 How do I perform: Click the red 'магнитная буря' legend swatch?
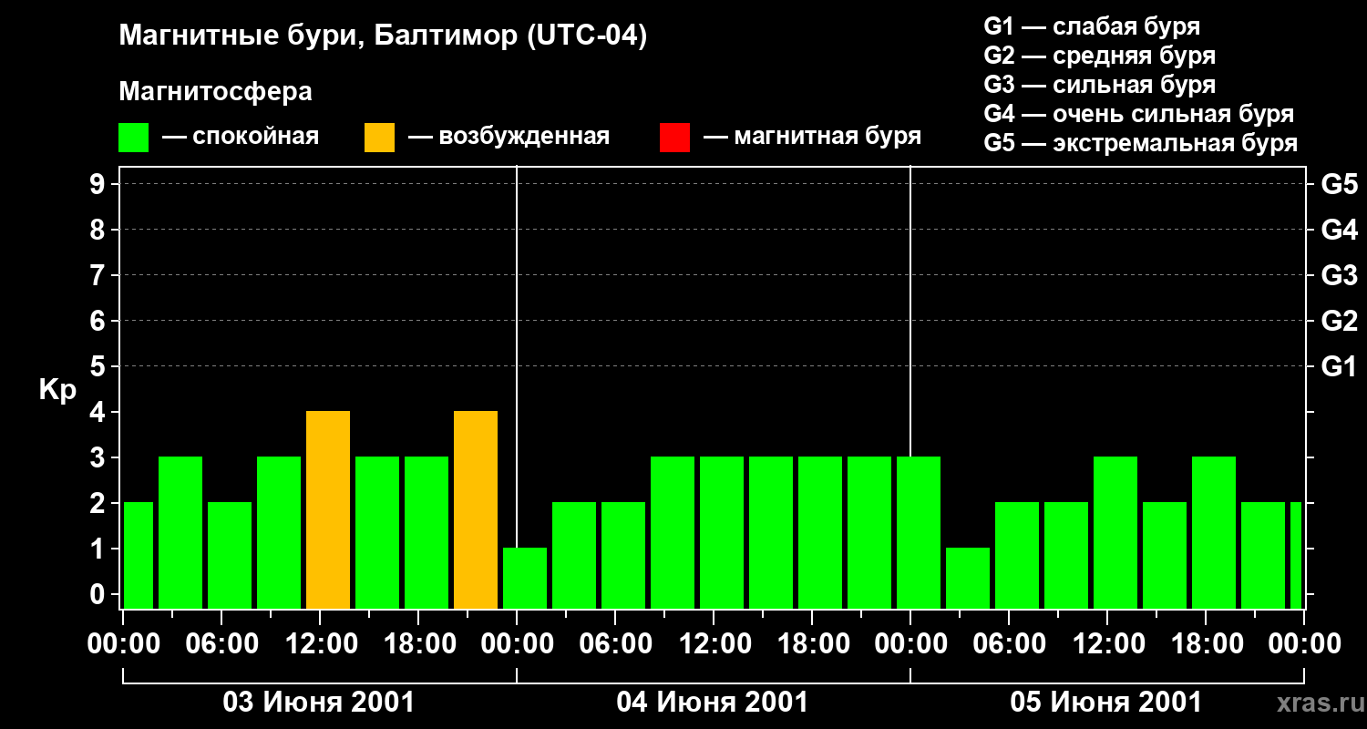coord(674,138)
